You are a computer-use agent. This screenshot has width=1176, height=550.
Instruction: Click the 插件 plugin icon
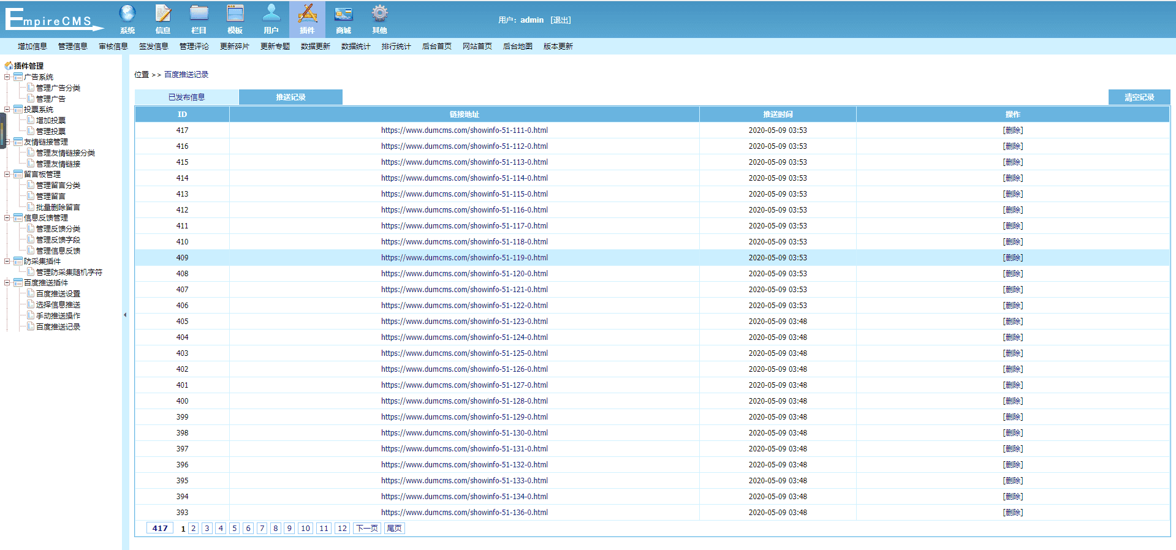307,13
